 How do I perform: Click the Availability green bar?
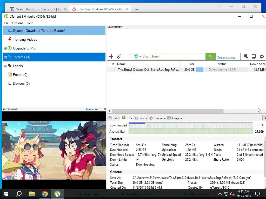(190, 131)
